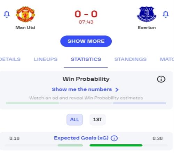Click the Everton xG green bar
This screenshot has width=174, height=153.
116,145
